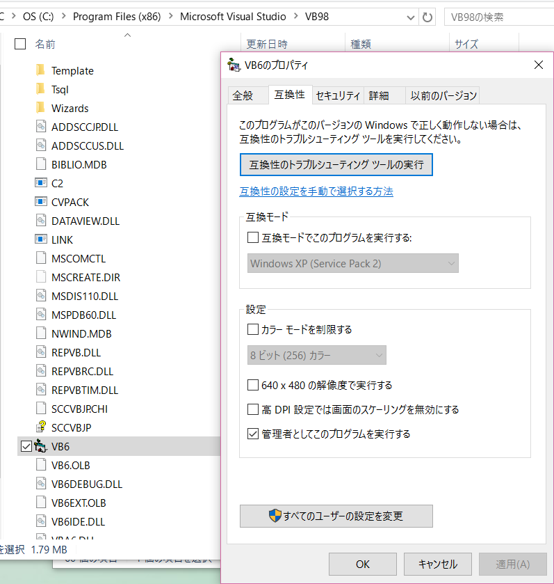The image size is (554, 584).
Task: Navigate to Microsoft Visual Studio in breadcrumb
Action: [233, 17]
